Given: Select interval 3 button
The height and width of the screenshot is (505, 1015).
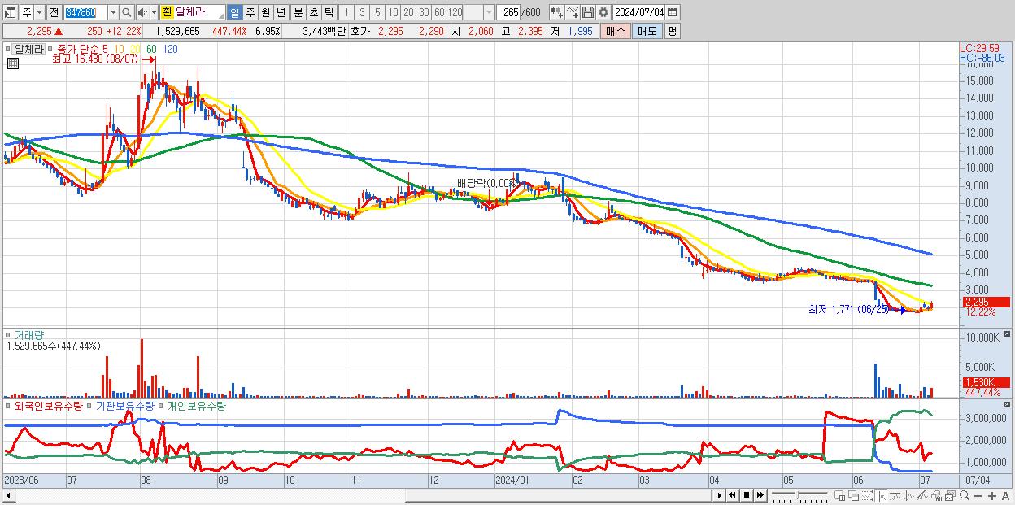Looking at the screenshot, I should [362, 12].
